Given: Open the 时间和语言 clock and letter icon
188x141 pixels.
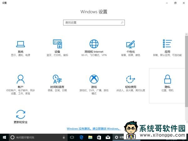Looking at the screenshot, I should click(x=57, y=79).
